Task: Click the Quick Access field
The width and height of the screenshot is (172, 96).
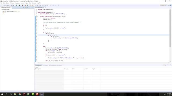Action: click(x=163, y=5)
